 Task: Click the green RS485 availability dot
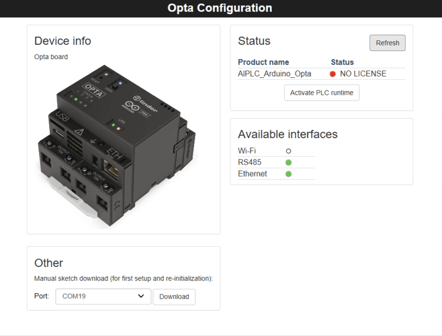tap(289, 162)
